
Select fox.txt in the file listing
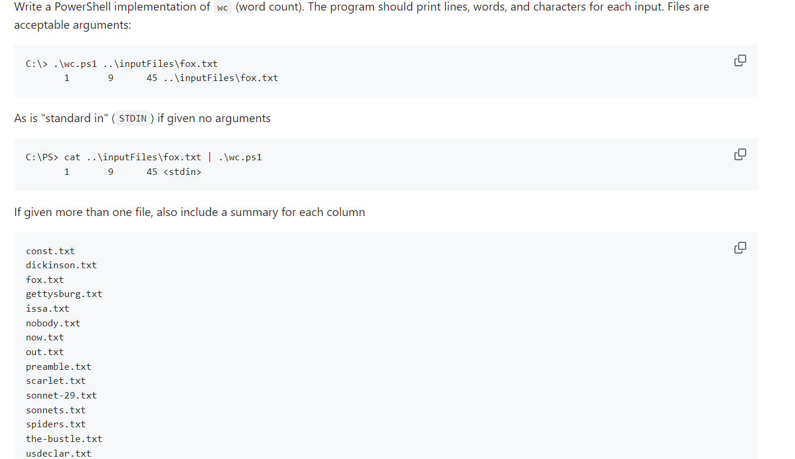click(45, 279)
